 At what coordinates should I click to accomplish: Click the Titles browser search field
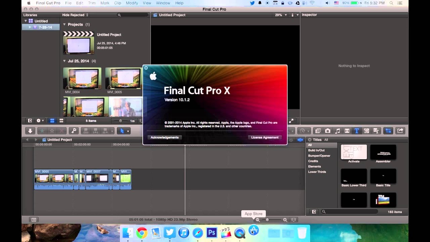pos(349,212)
